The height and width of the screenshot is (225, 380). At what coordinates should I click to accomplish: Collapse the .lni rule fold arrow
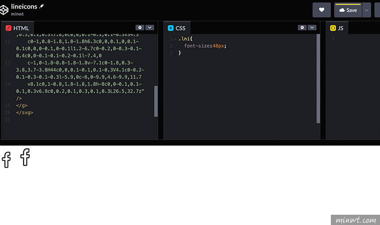click(175, 39)
